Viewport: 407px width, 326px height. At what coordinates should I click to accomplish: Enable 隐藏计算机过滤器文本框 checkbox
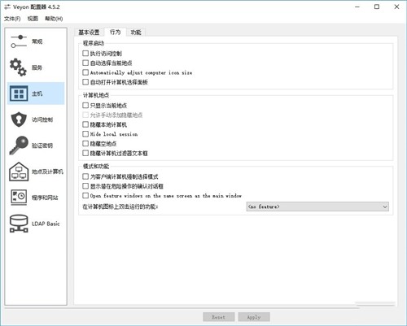click(x=85, y=153)
